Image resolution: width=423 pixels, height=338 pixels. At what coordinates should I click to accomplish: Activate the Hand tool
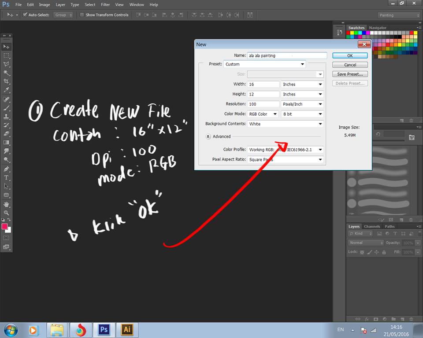6,204
